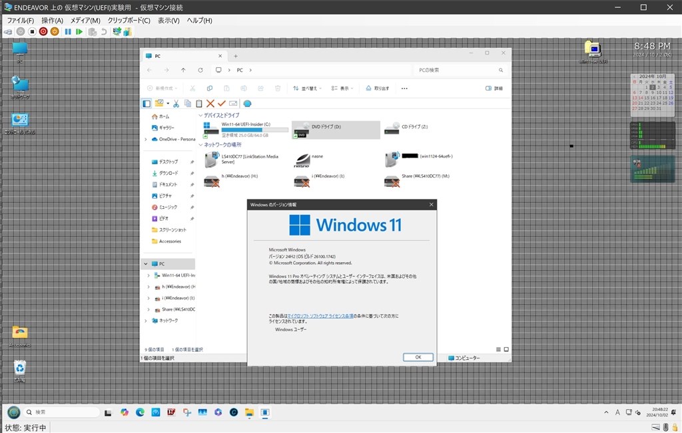The width and height of the screenshot is (682, 433).
Task: Open the three-dot more options menu
Action: (x=404, y=88)
